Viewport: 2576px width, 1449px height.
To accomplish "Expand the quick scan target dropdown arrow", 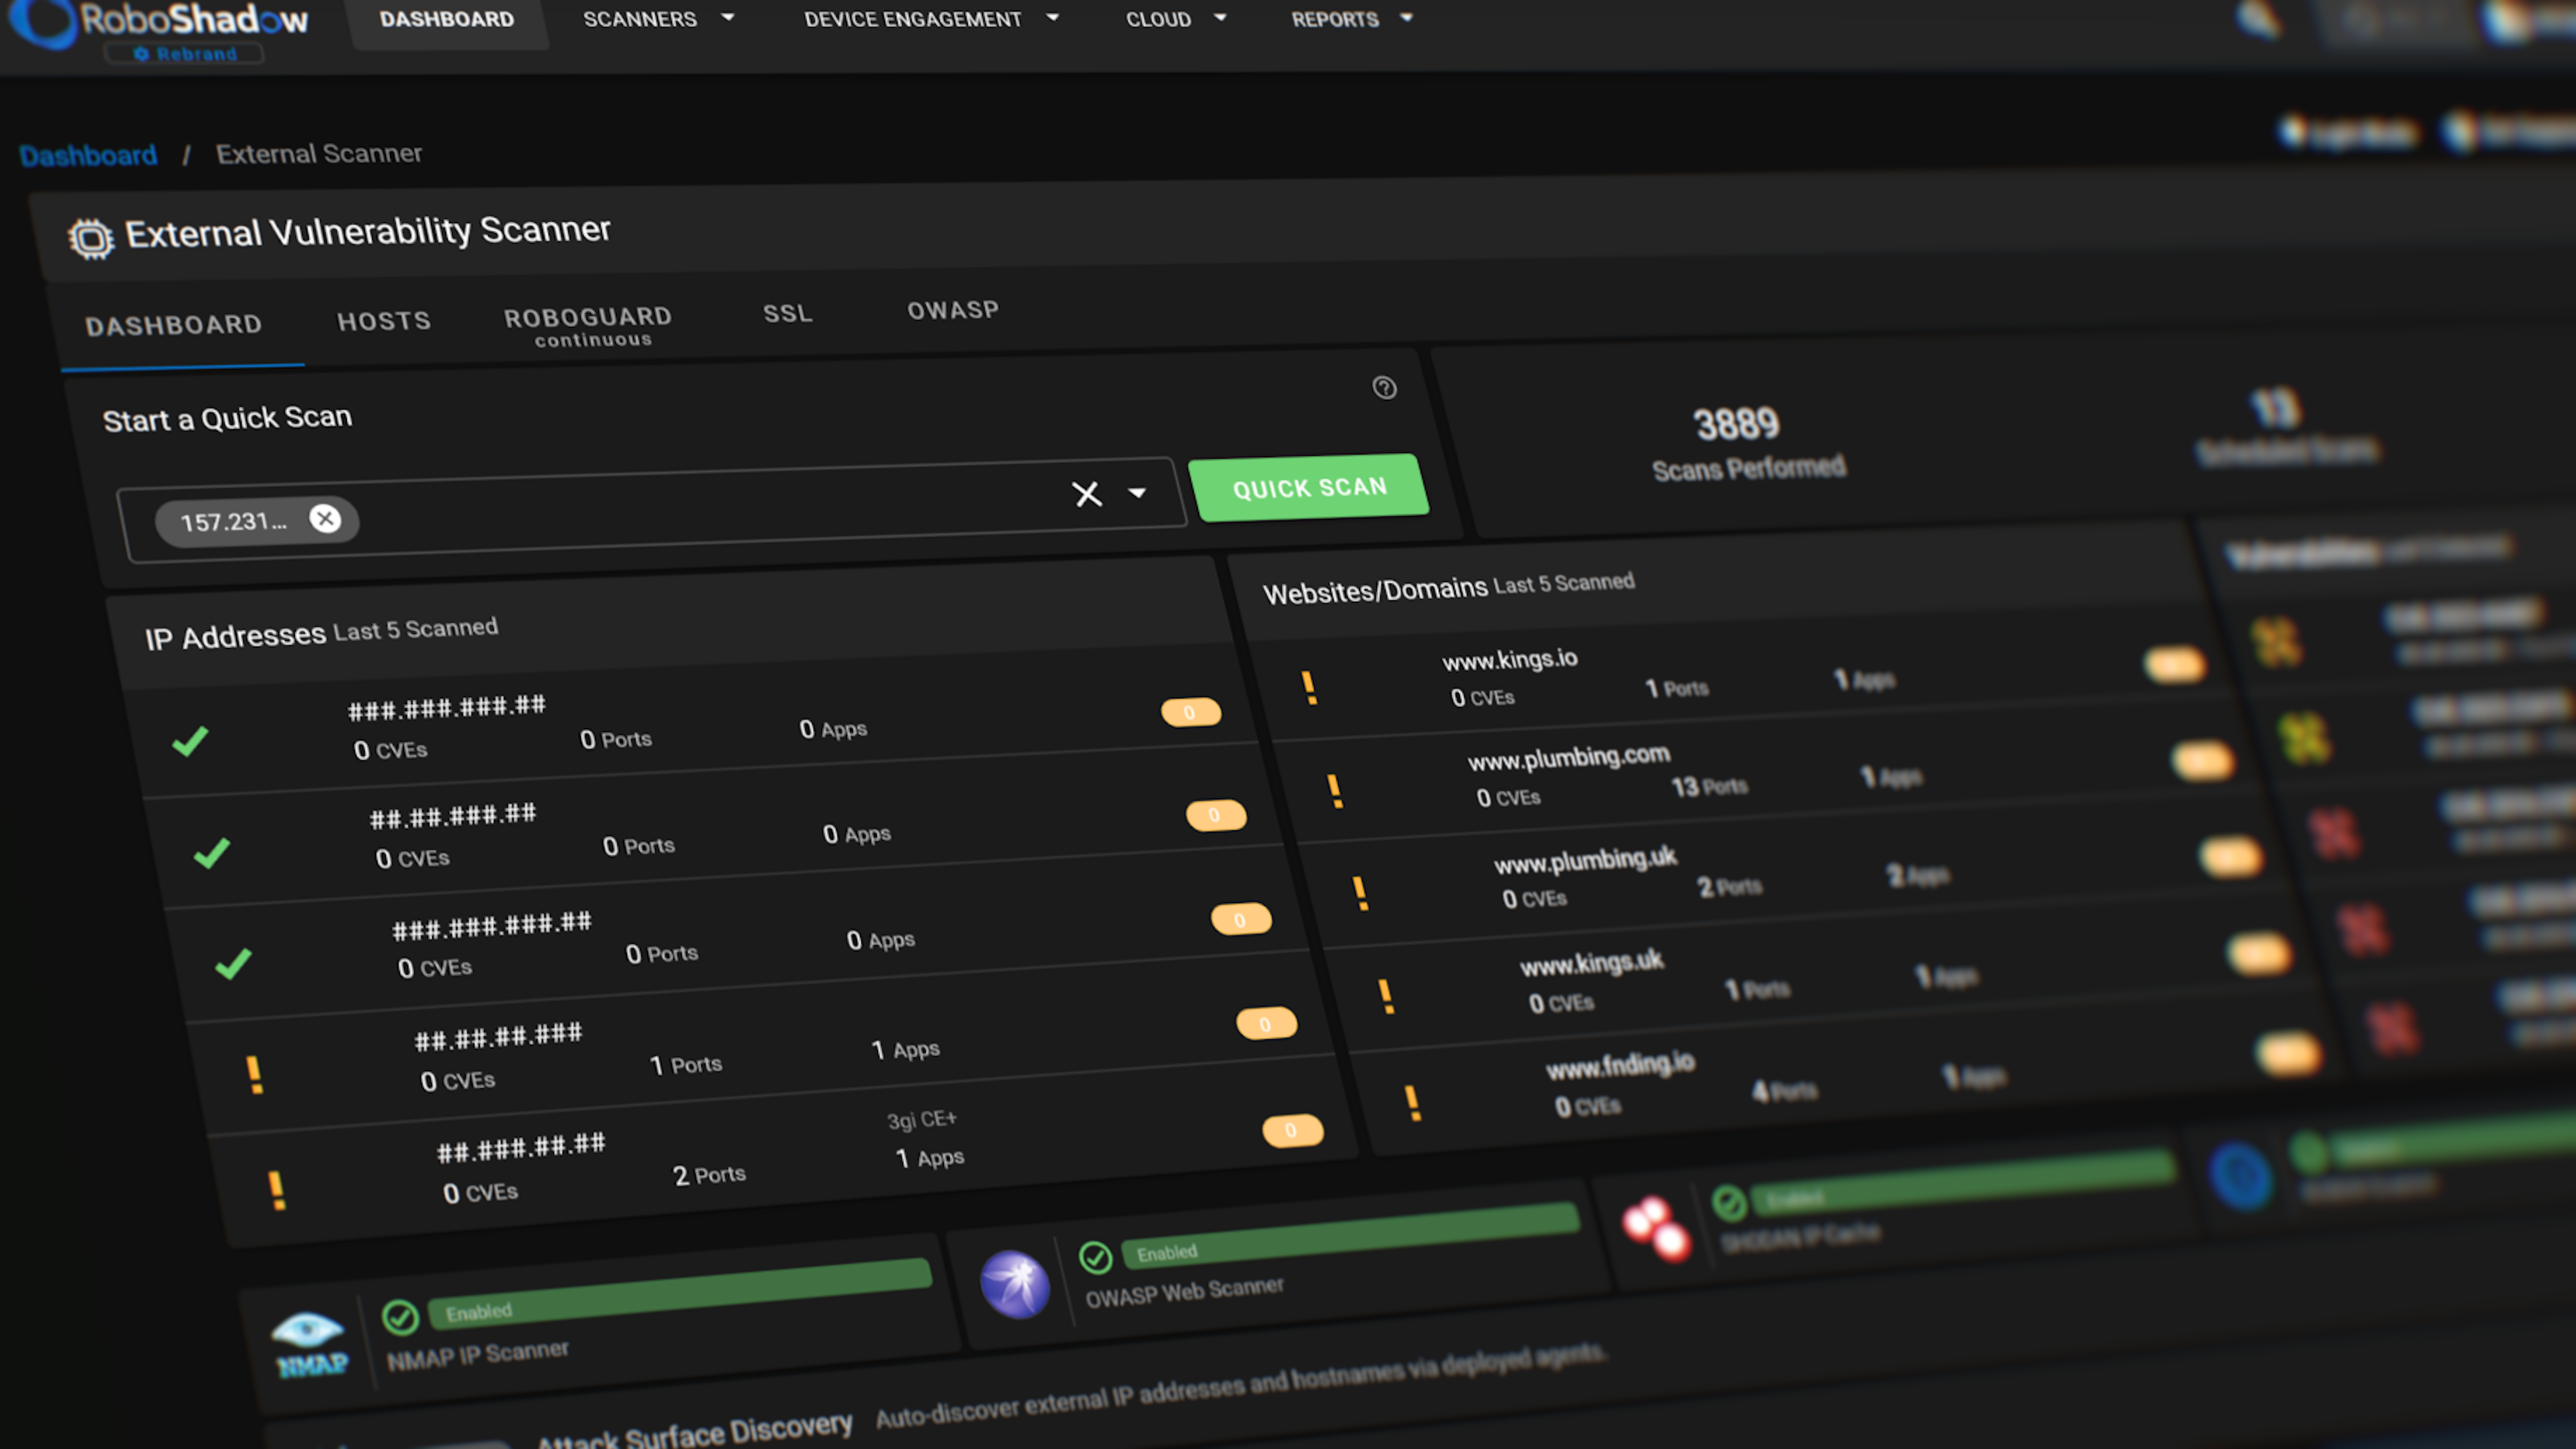I will point(1137,492).
